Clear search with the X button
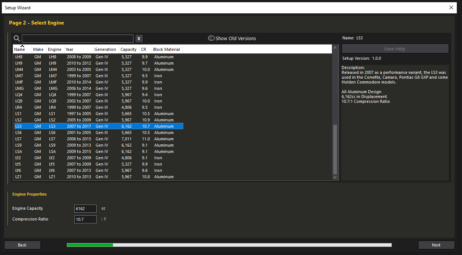Viewport: 462px width, 255px height. click(139, 39)
